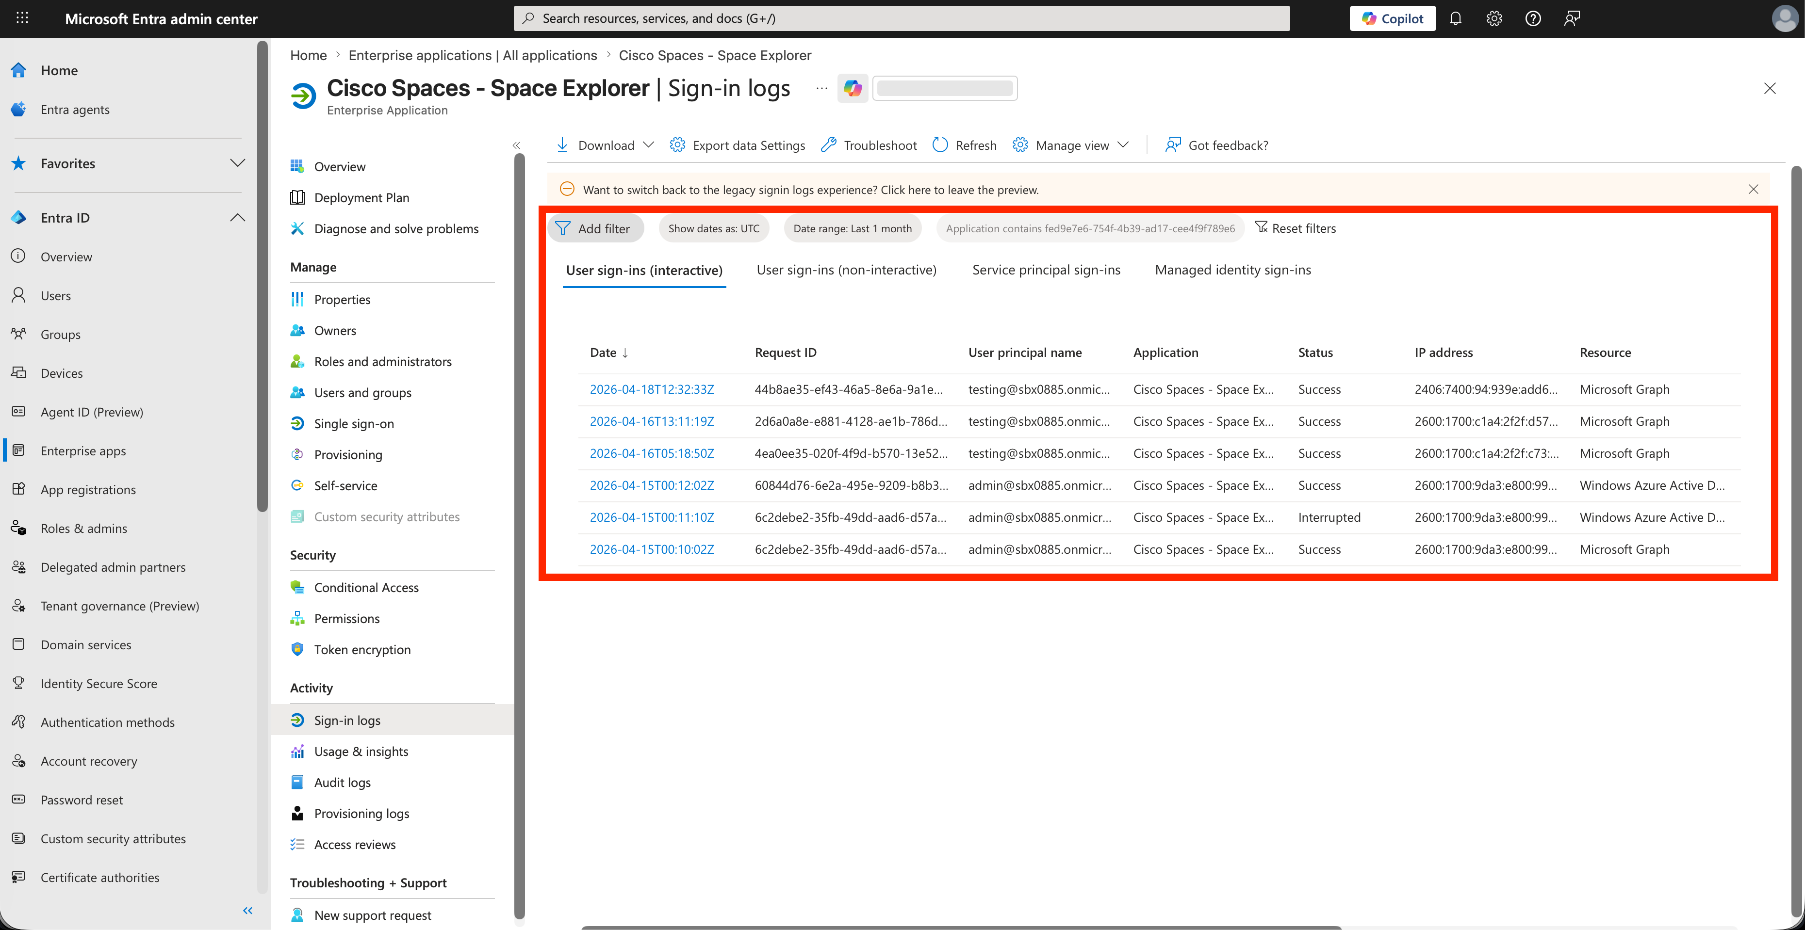
Task: Open Enterprise apps sidebar item
Action: [82, 451]
